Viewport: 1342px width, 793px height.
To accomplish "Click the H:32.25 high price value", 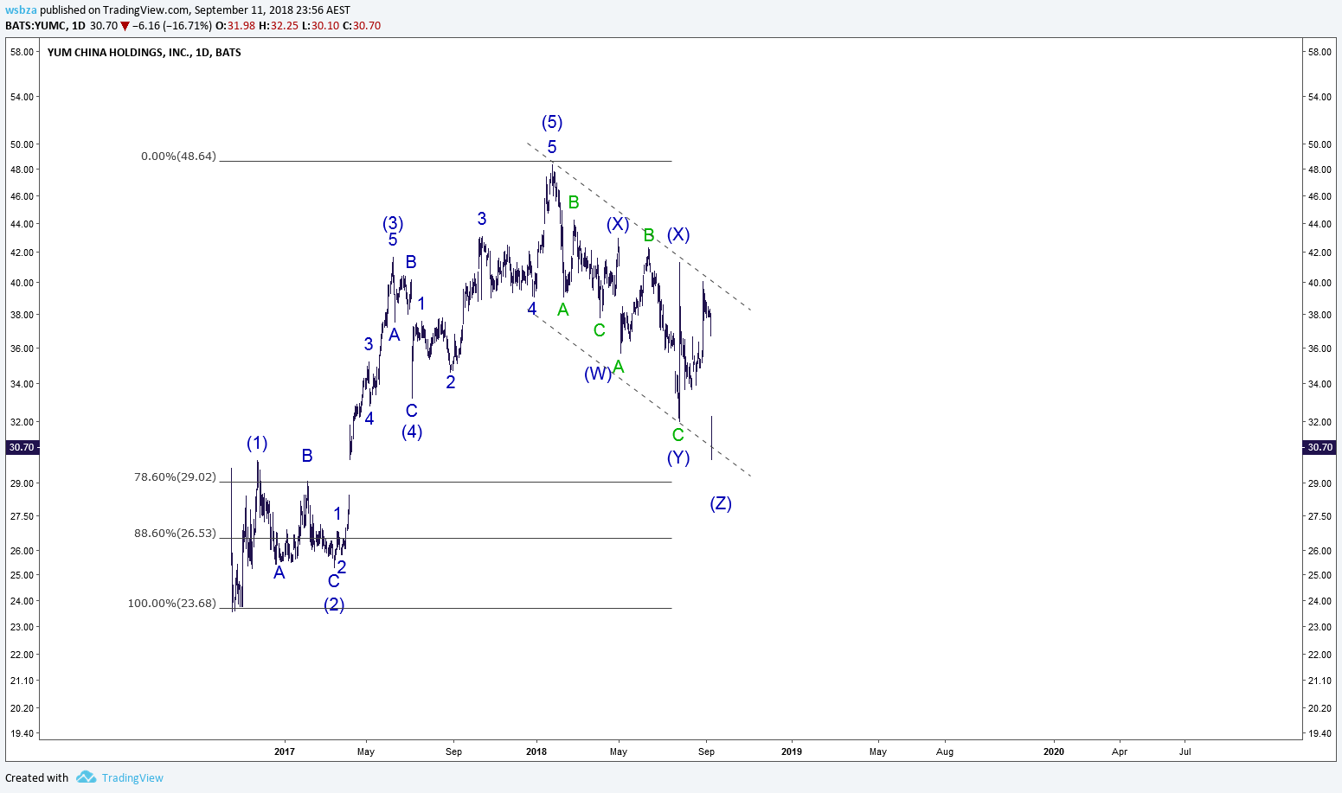I will coord(278,26).
